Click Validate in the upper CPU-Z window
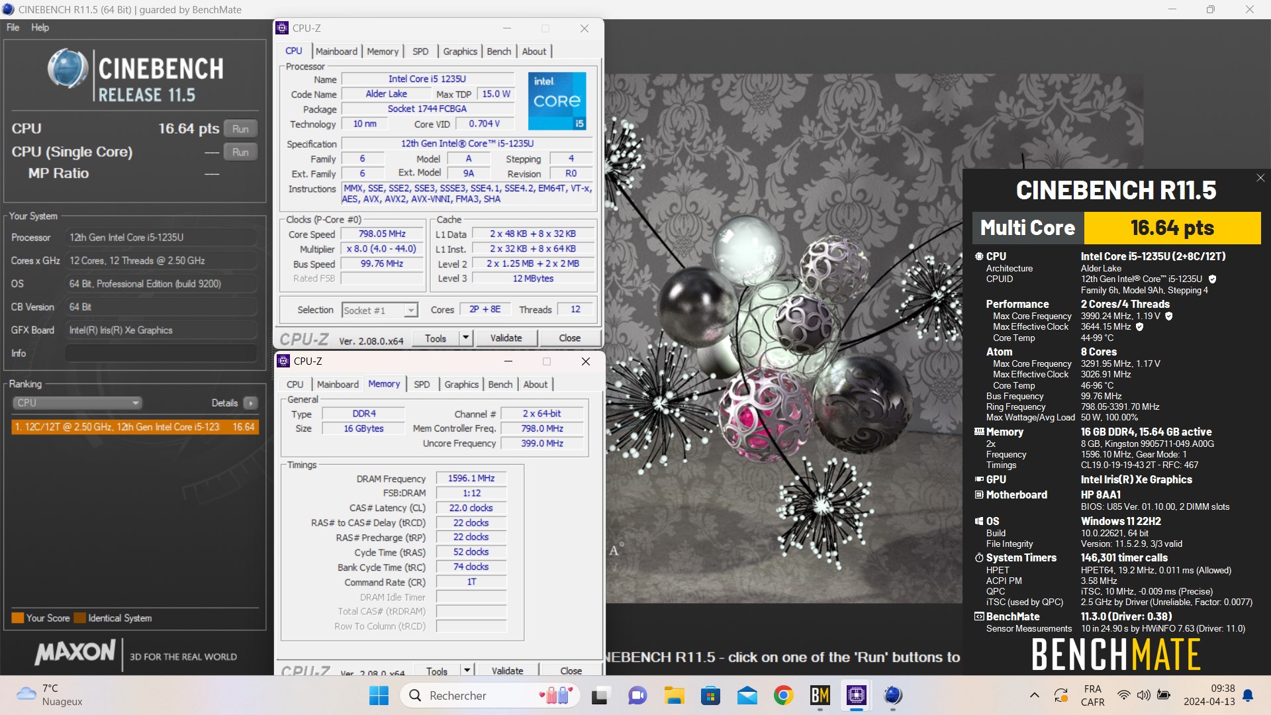 pos(506,338)
